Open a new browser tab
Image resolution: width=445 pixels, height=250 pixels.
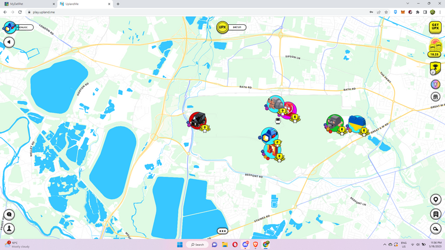click(x=118, y=4)
